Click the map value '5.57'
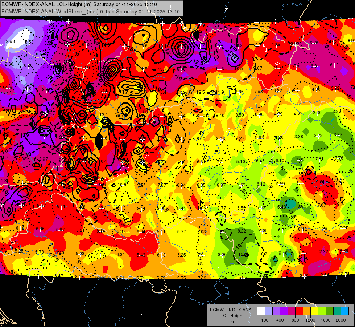355x327 pixels. coord(41,206)
